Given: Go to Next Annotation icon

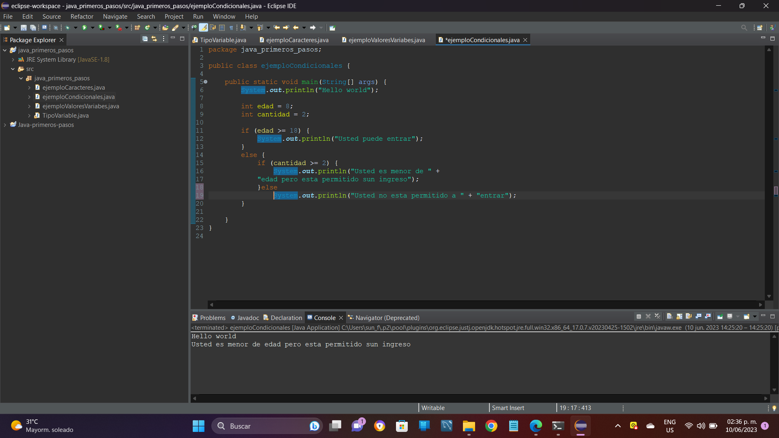Looking at the screenshot, I should coord(243,28).
